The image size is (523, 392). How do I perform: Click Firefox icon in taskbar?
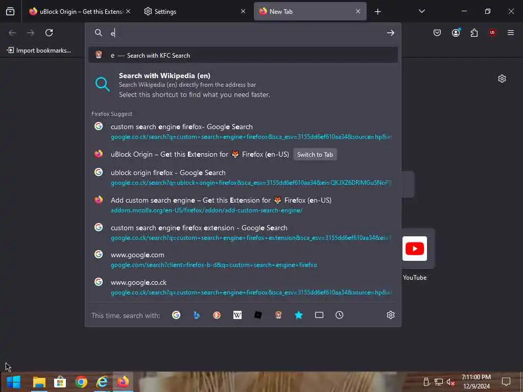pyautogui.click(x=123, y=382)
